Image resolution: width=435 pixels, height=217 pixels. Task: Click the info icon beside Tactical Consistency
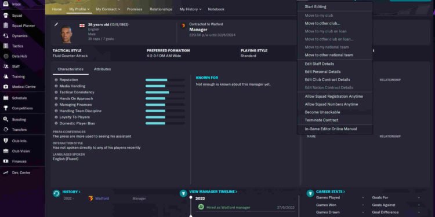point(56,92)
